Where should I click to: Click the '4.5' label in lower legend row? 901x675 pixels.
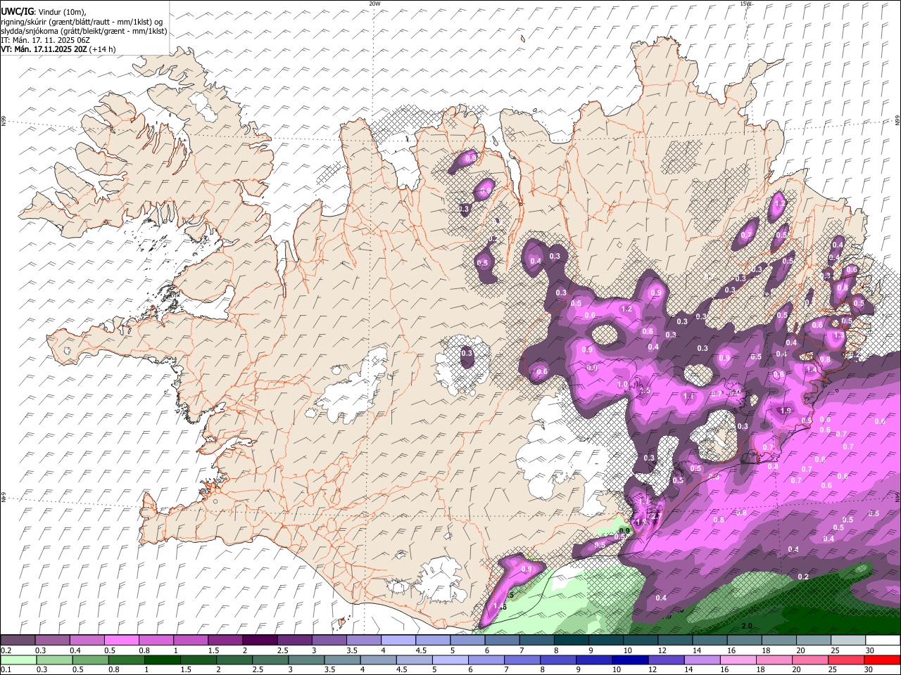point(402,669)
